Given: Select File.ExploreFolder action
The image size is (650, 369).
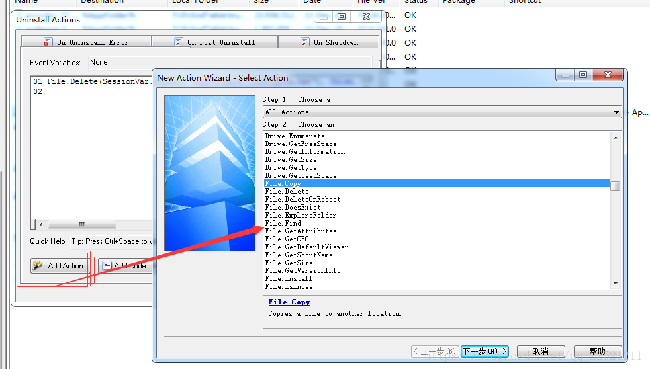Looking at the screenshot, I should (301, 215).
